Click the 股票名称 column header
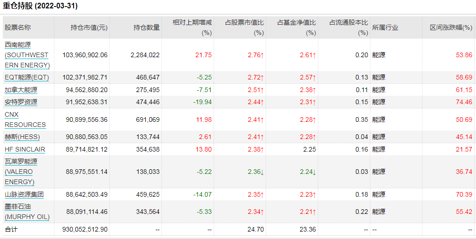The height and width of the screenshot is (239, 476). click(x=18, y=27)
